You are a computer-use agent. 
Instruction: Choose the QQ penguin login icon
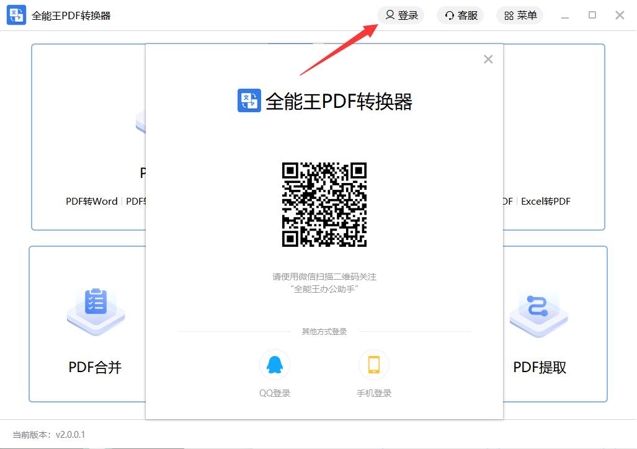tap(274, 365)
